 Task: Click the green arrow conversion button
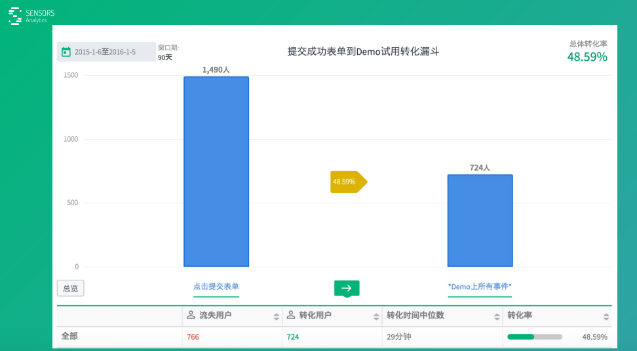click(x=347, y=288)
